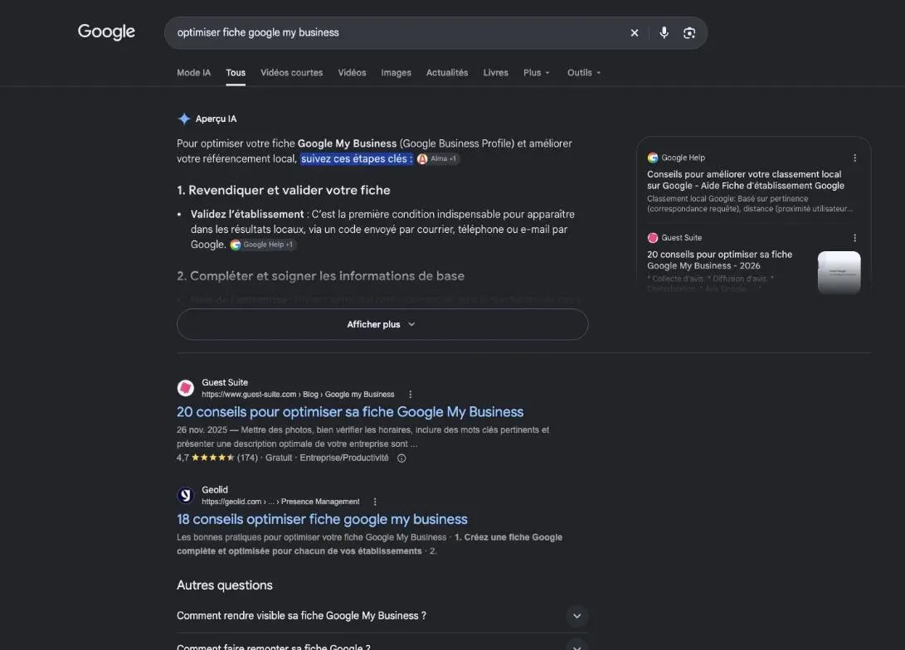905x650 pixels.
Task: Start voice search with the microphone icon
Action: [x=664, y=33]
